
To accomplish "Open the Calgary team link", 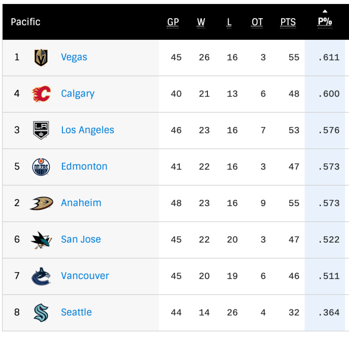I will pyautogui.click(x=78, y=94).
